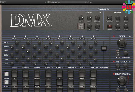Open the HI-HAT channel dropdown arrow
This screenshot has height=92, width=135.
coord(41,67)
